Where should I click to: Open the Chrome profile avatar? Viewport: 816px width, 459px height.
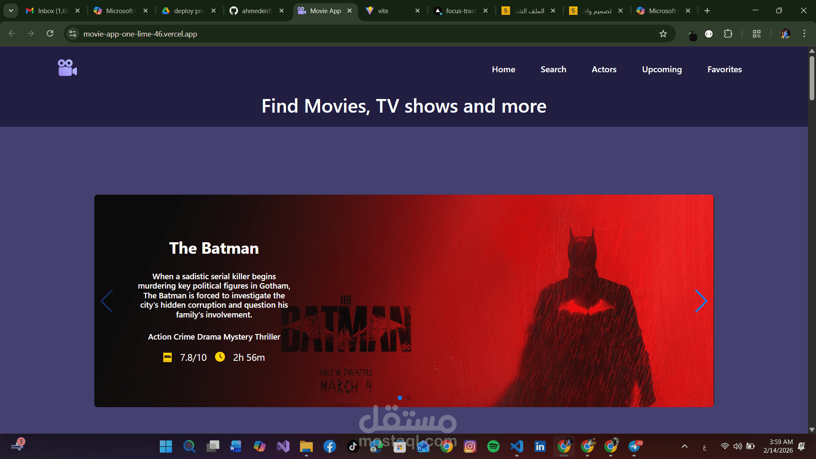[x=785, y=34]
